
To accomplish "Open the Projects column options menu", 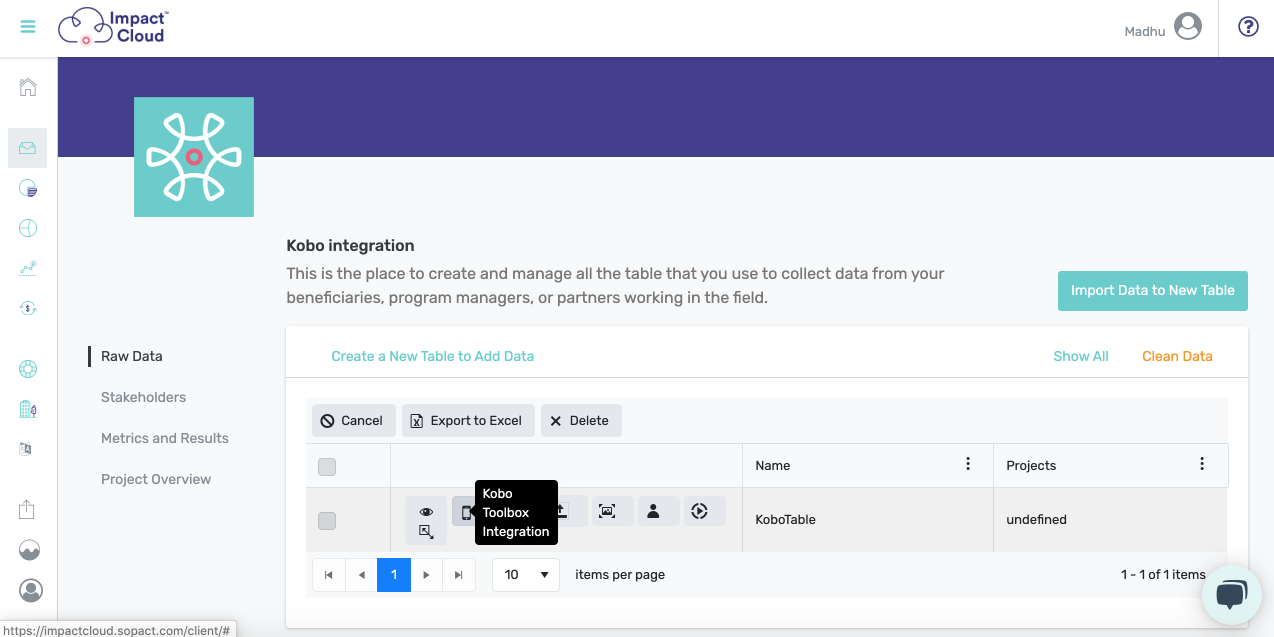I will click(x=1201, y=464).
